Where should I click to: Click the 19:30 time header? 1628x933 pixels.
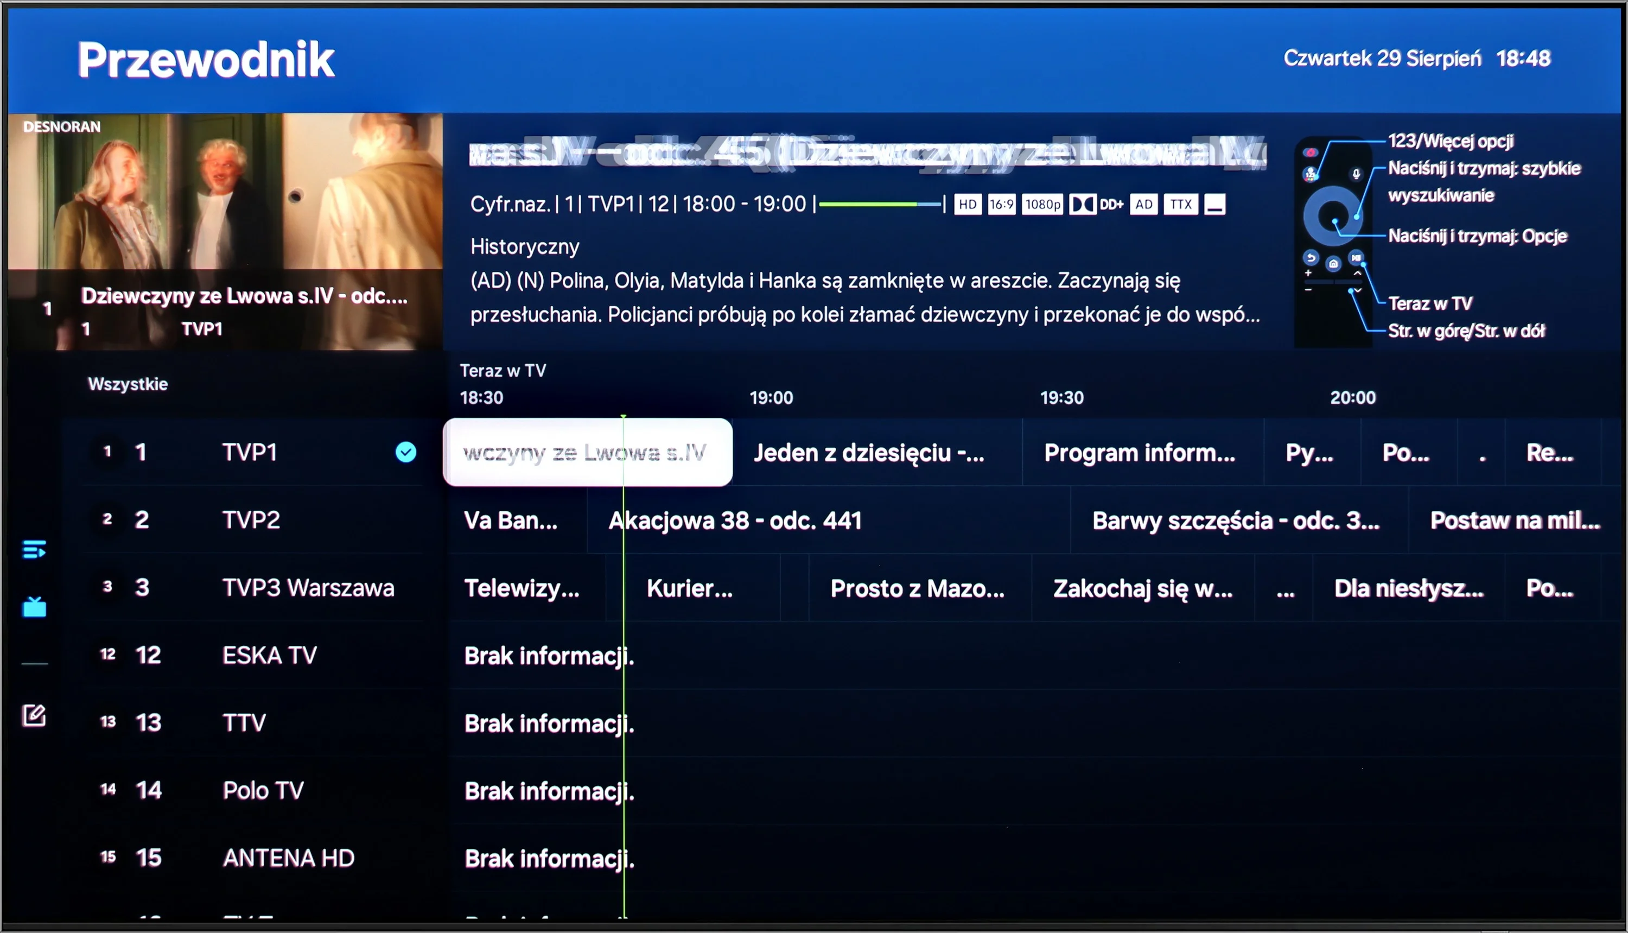point(1061,398)
